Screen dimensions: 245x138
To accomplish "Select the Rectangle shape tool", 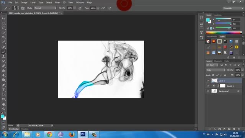I will [3, 99].
